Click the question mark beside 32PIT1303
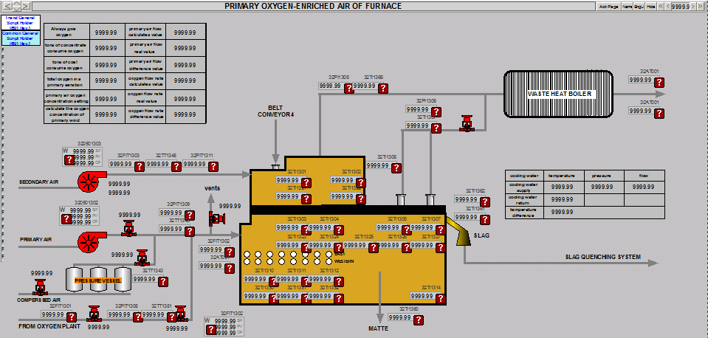This screenshot has height=338, width=708. click(x=140, y=166)
